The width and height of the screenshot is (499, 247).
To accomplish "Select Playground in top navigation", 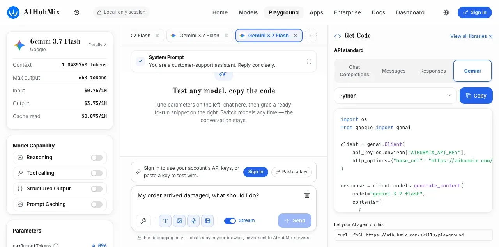I will [x=284, y=12].
